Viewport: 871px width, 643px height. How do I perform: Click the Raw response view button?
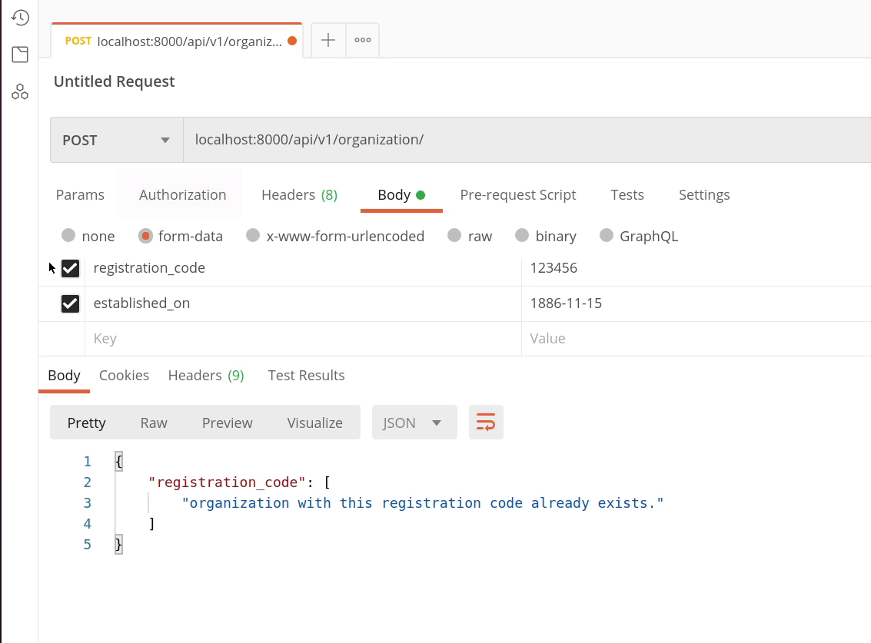click(x=154, y=423)
